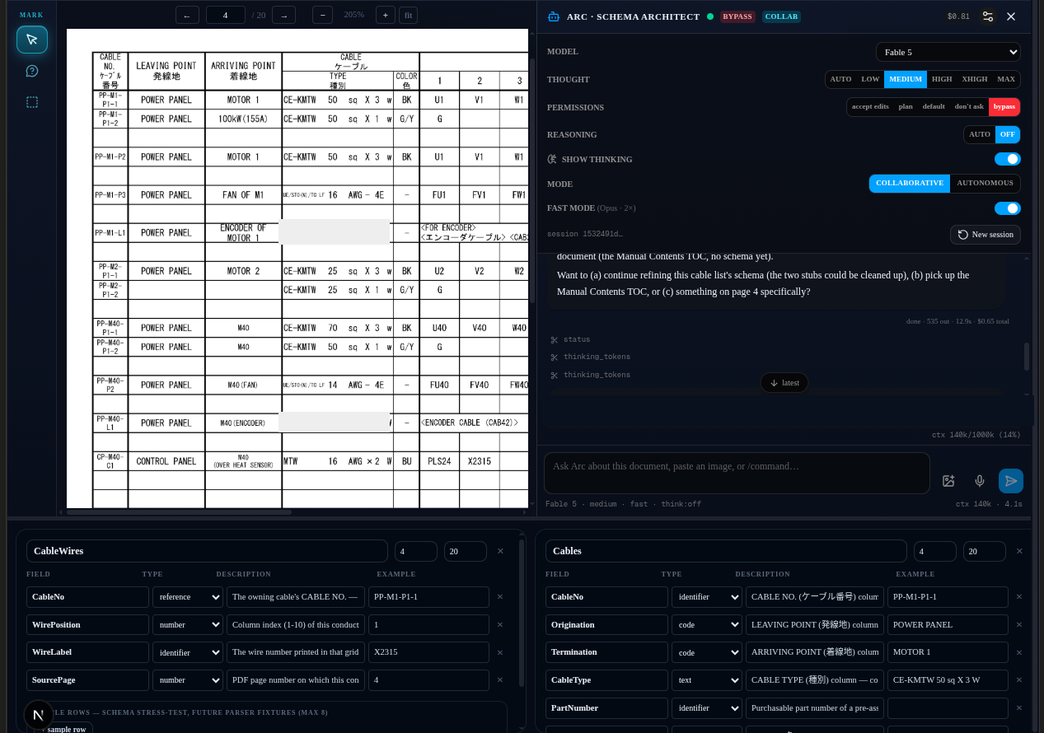This screenshot has width=1044, height=733.
Task: Set reasoning to OFF
Action: tap(1008, 134)
